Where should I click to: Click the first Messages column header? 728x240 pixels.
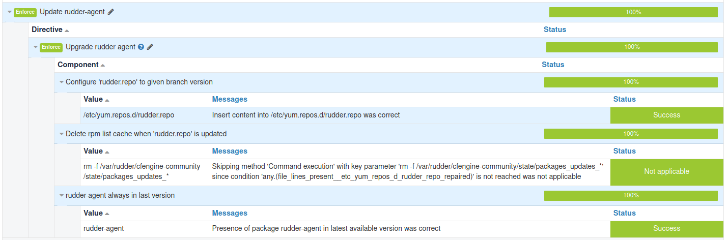(x=230, y=99)
